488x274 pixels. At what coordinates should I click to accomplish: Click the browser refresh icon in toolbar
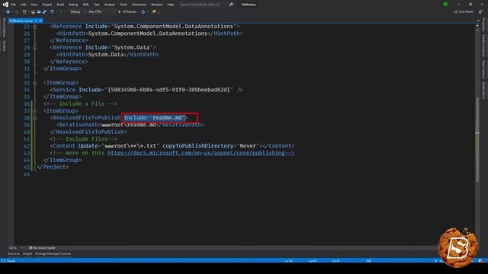coord(143,12)
